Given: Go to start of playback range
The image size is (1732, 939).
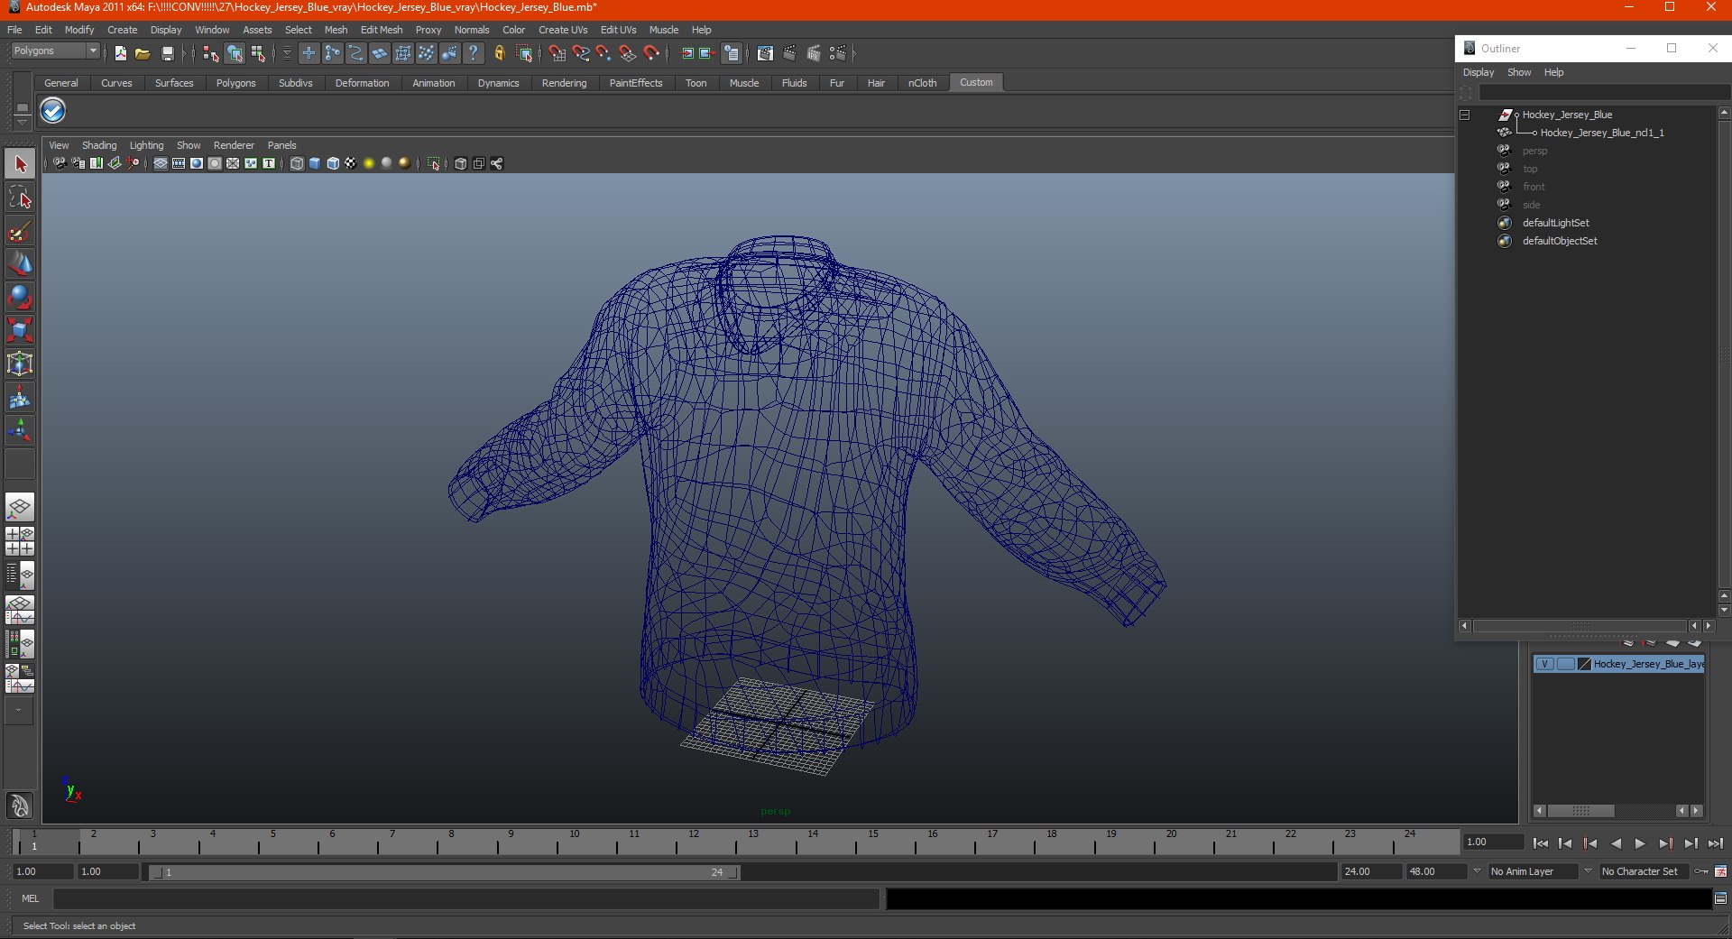Looking at the screenshot, I should 1541,843.
